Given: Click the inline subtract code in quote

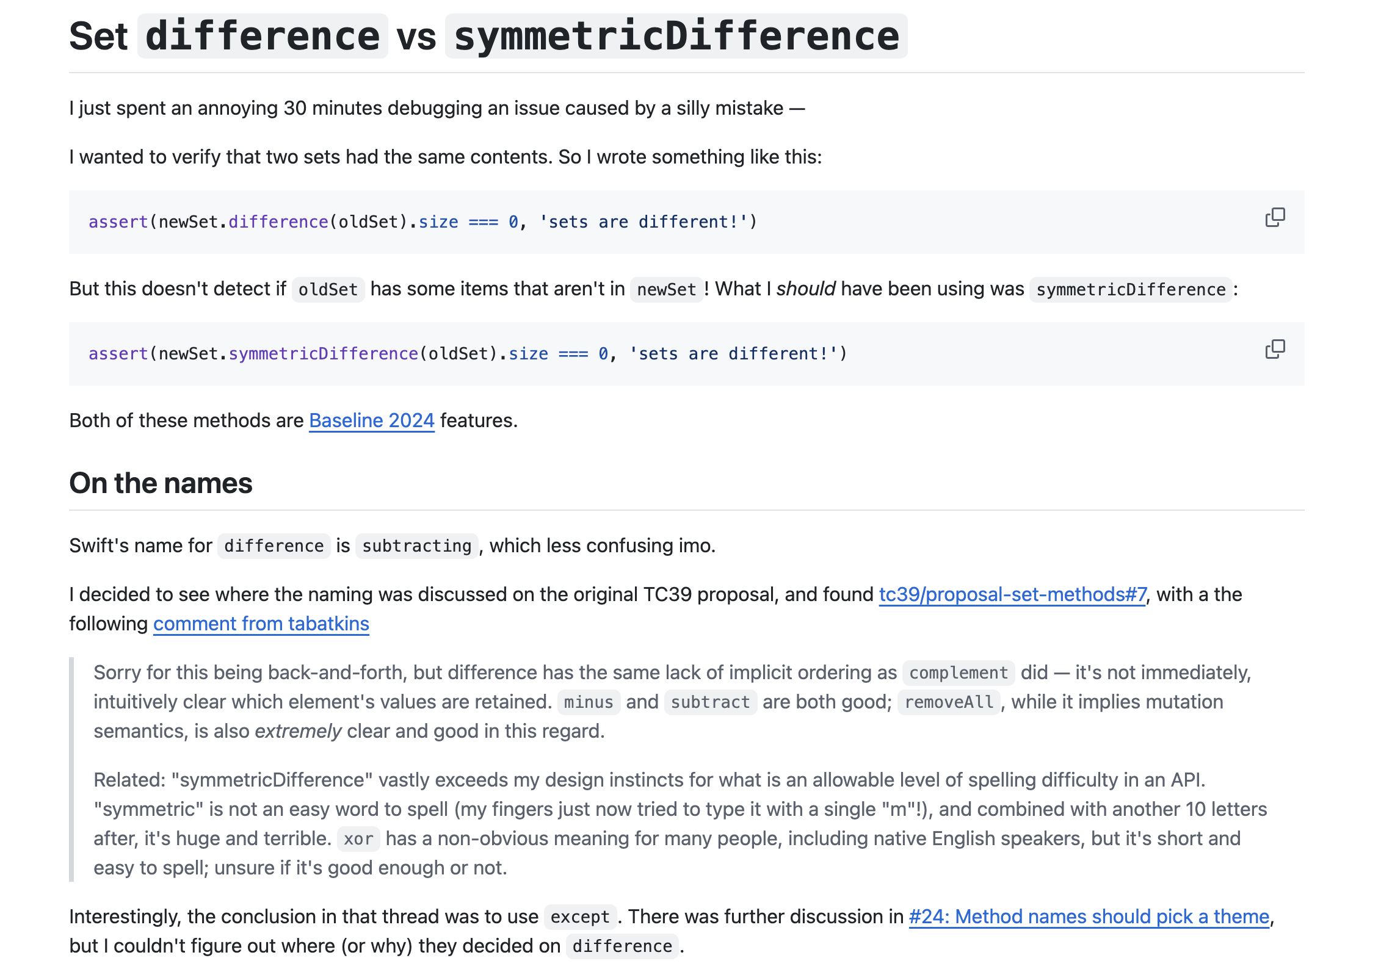Looking at the screenshot, I should tap(710, 702).
